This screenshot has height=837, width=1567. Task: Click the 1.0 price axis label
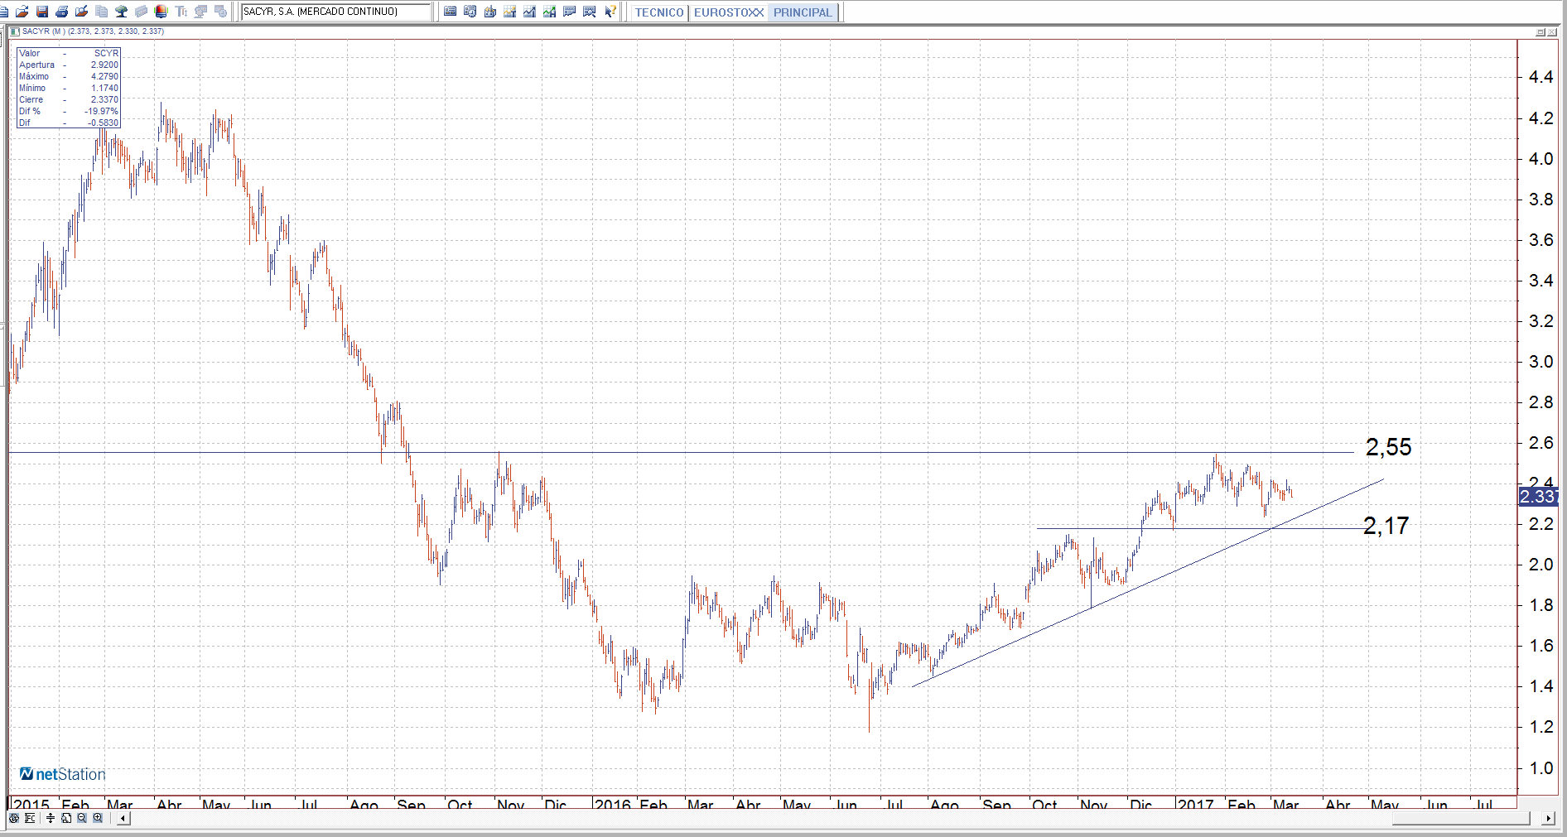(1540, 768)
